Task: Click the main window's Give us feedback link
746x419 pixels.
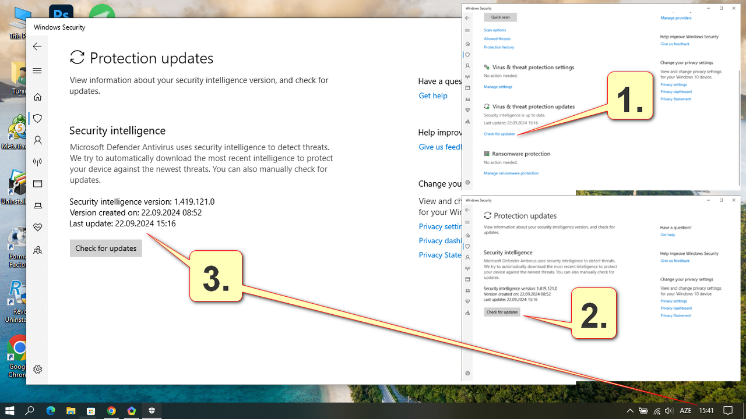Action: [x=440, y=147]
